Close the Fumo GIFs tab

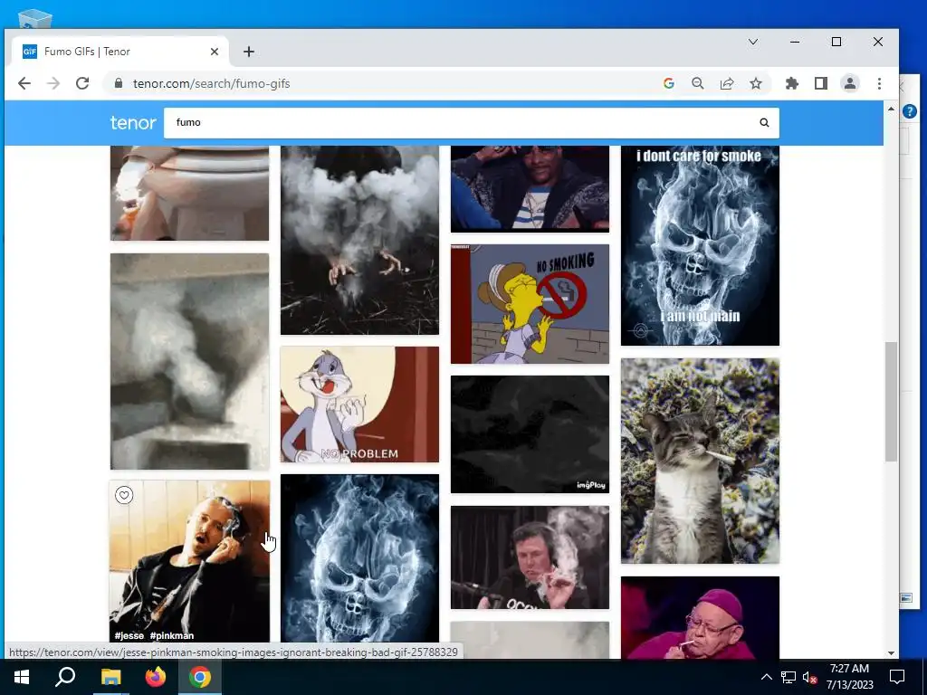pyautogui.click(x=214, y=52)
